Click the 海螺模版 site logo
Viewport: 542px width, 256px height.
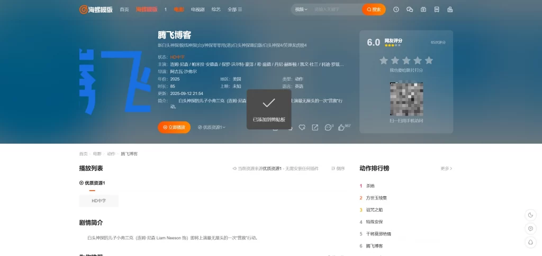96,10
